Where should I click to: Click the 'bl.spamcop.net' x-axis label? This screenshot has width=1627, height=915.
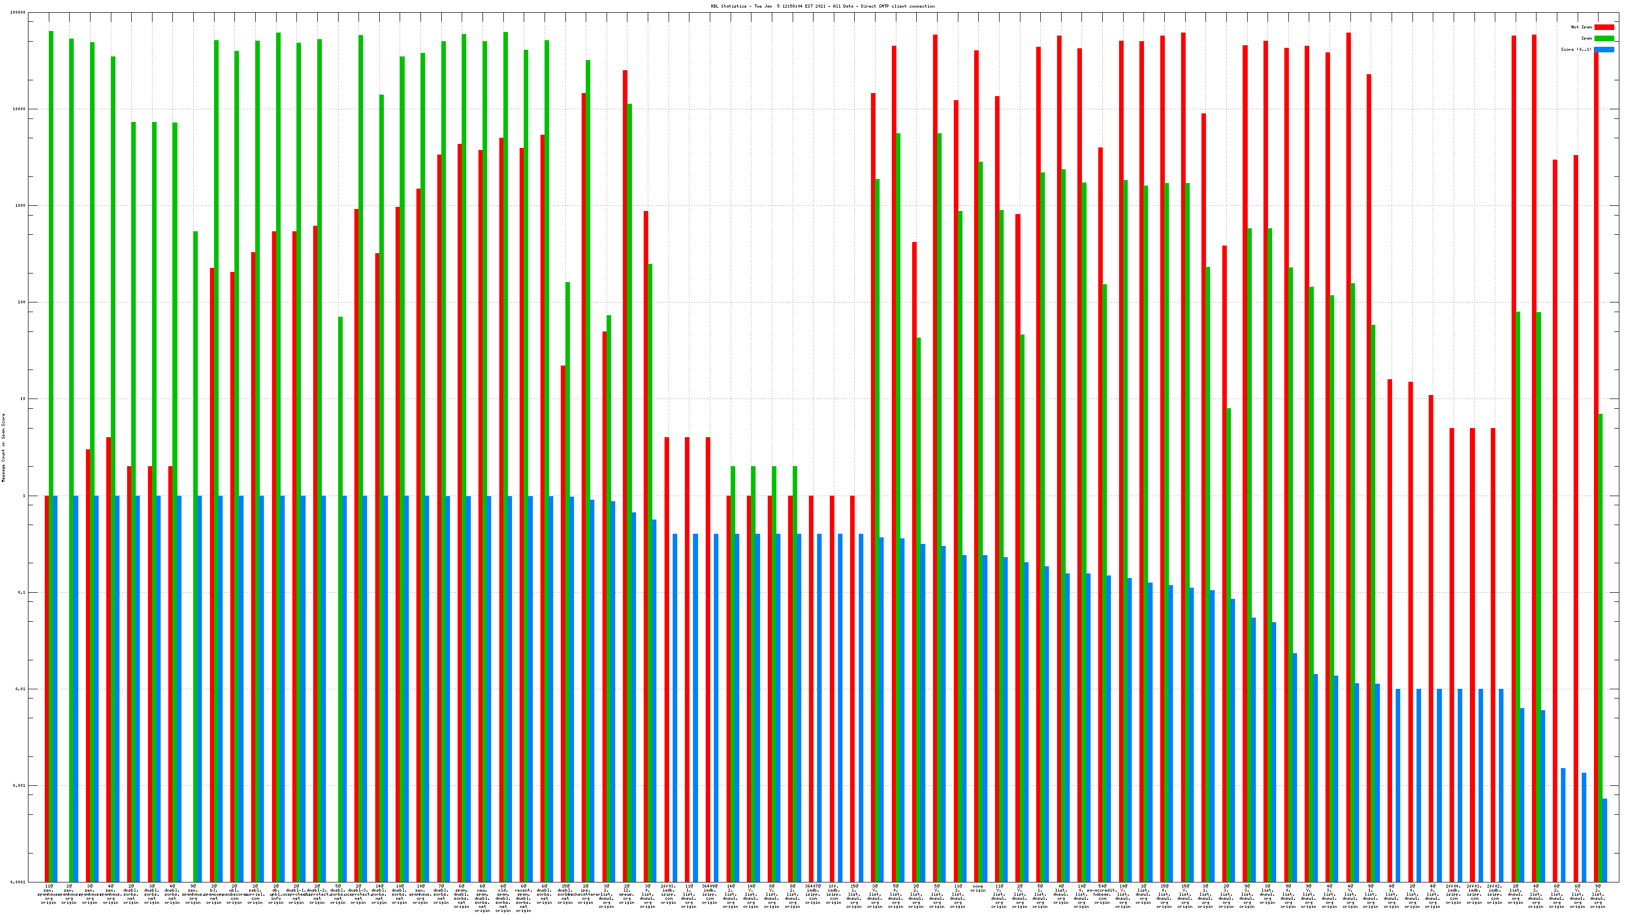point(214,894)
